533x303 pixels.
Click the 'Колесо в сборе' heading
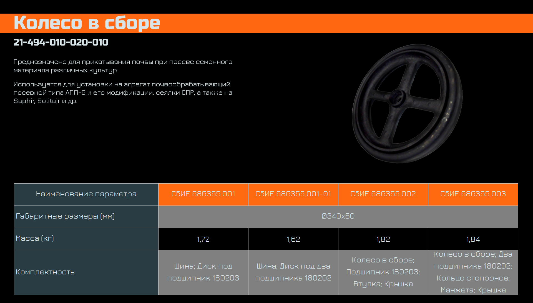coord(87,23)
